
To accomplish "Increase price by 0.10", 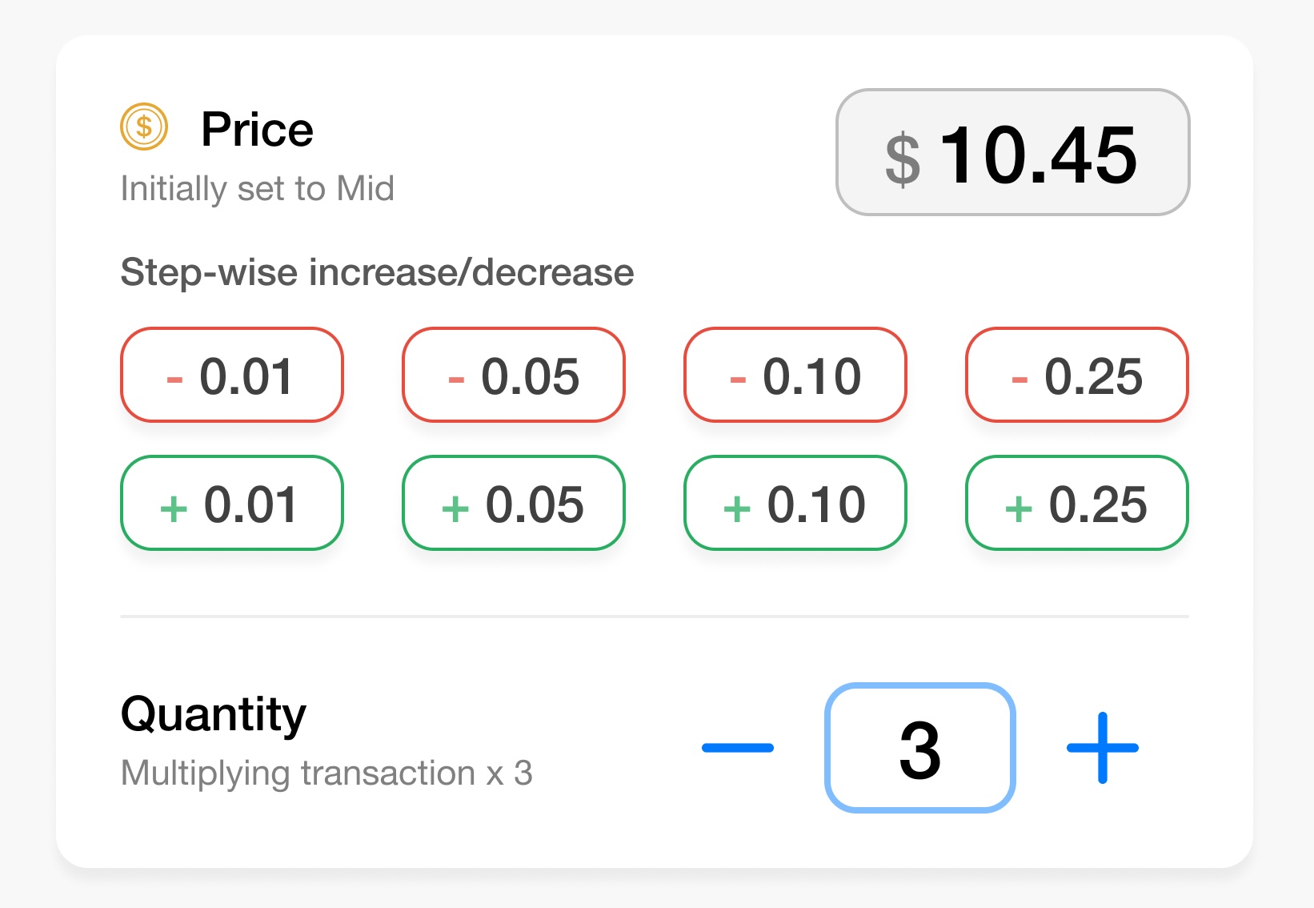I will point(795,503).
